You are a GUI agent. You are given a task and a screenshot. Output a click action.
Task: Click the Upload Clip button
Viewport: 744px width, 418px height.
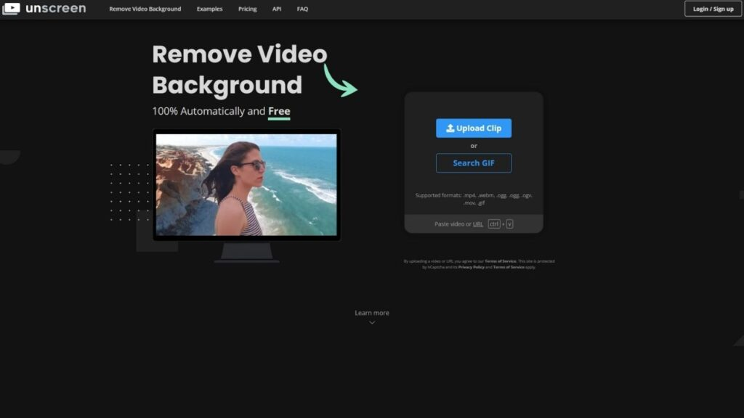click(x=474, y=128)
